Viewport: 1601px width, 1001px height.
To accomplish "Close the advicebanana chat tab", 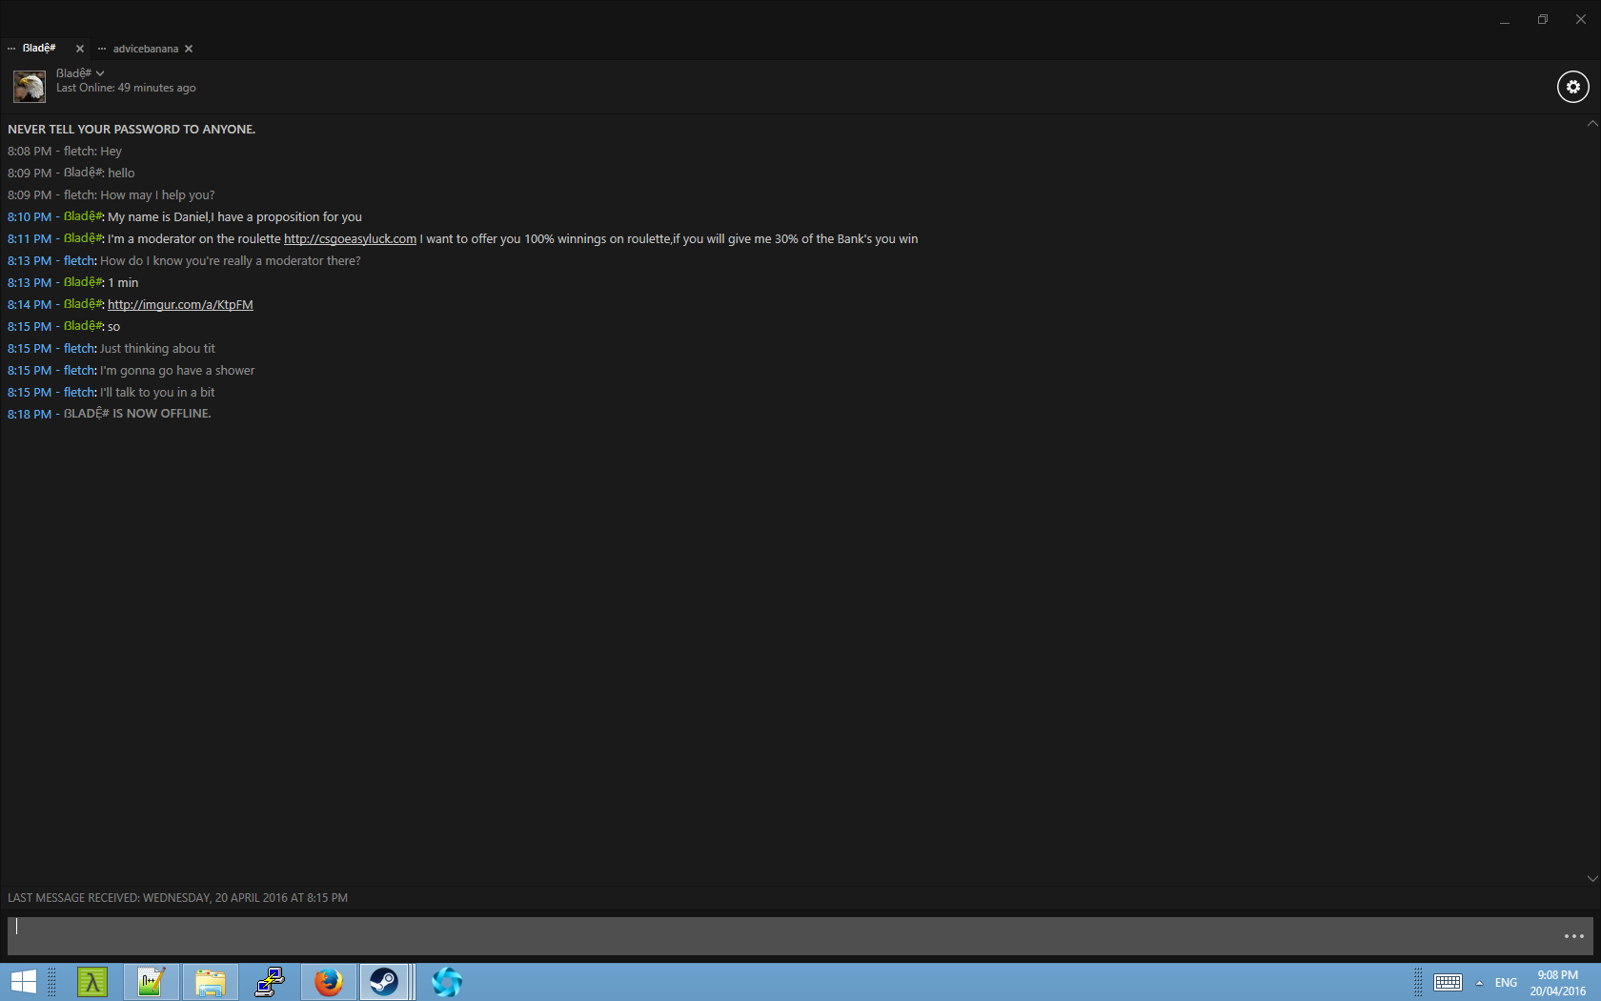I will click(189, 49).
